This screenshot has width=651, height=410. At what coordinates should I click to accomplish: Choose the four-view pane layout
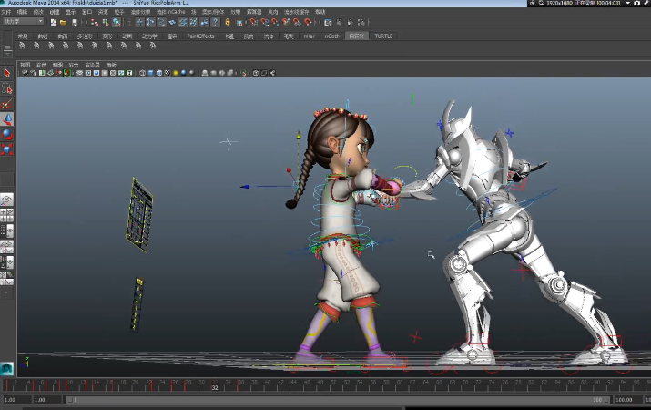click(6, 216)
